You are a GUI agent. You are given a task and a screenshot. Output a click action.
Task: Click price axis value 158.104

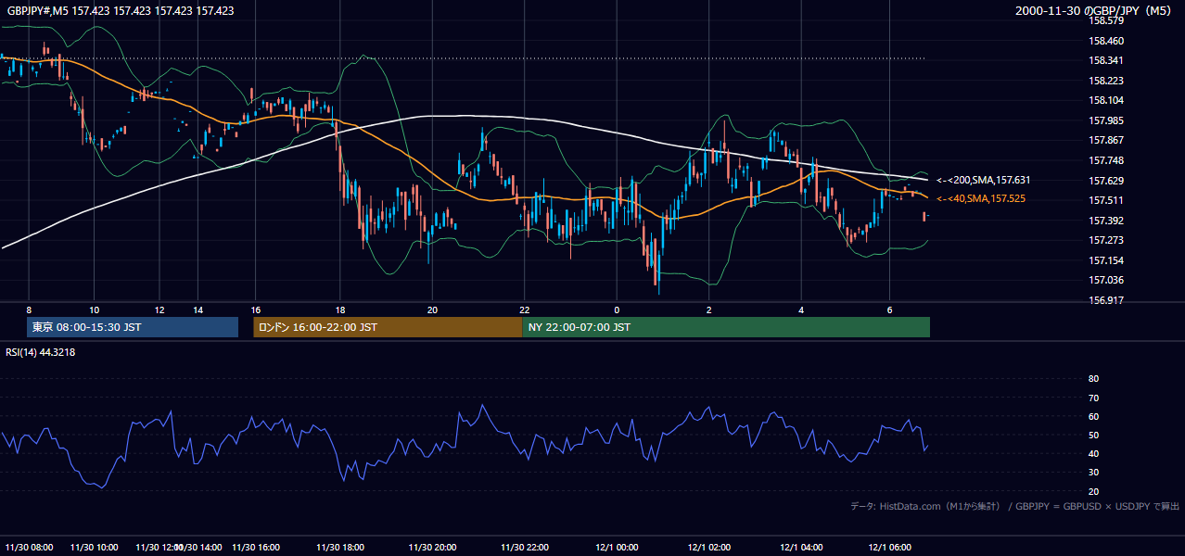tap(1106, 101)
